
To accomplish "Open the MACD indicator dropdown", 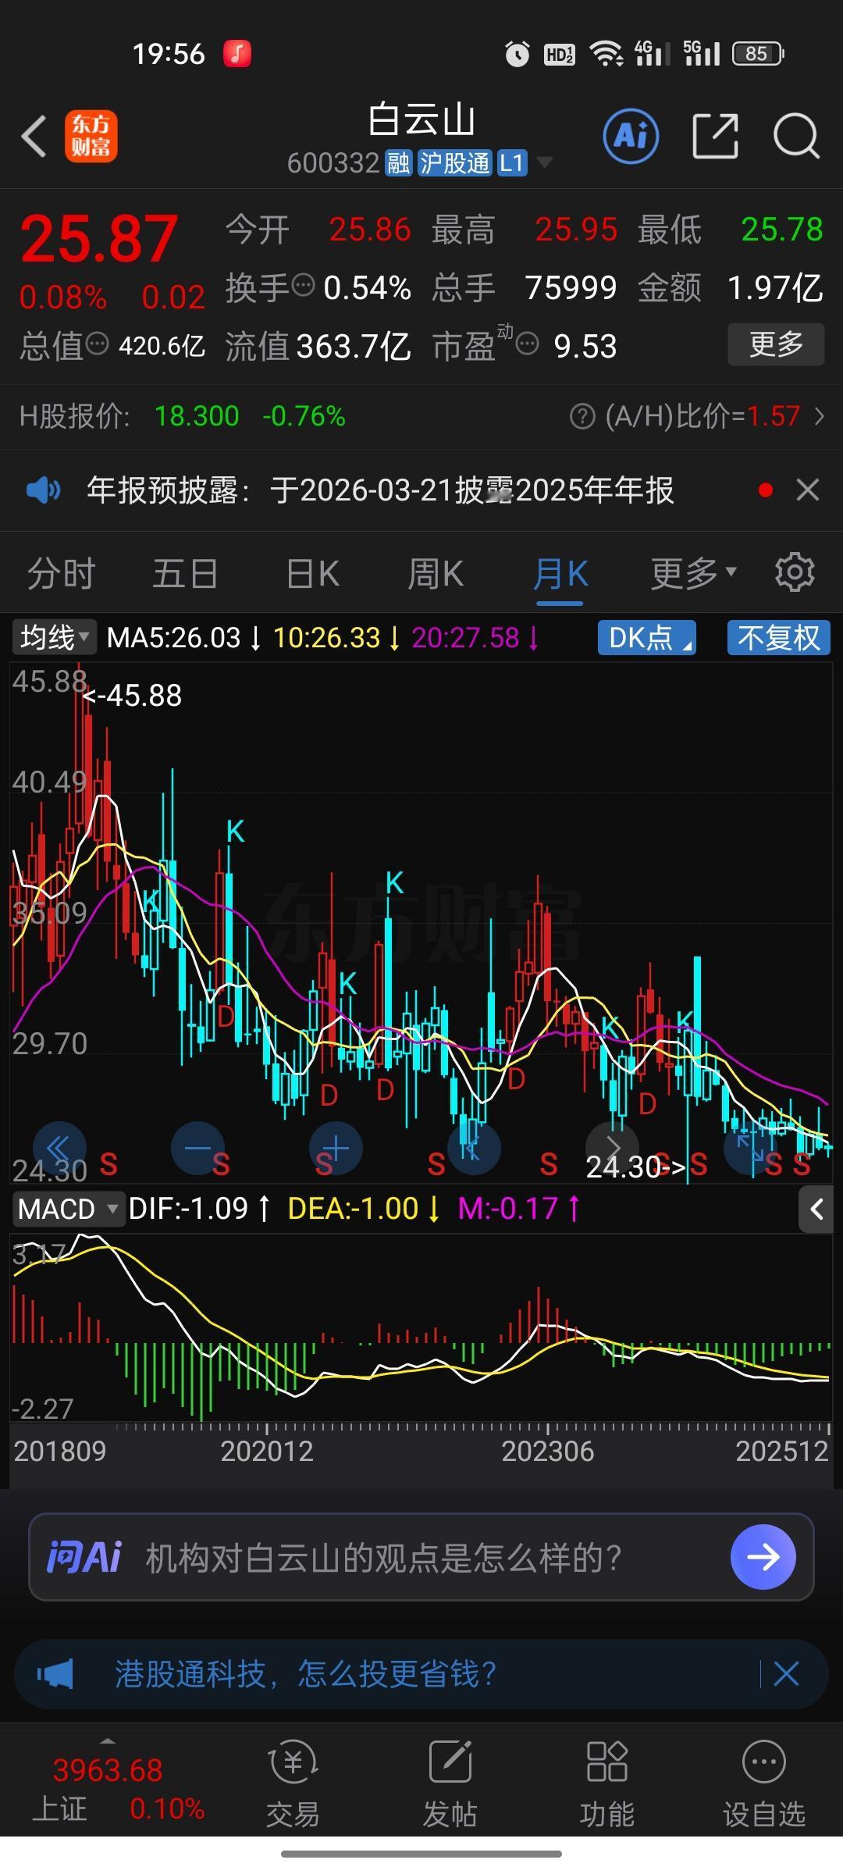I will tap(69, 1209).
